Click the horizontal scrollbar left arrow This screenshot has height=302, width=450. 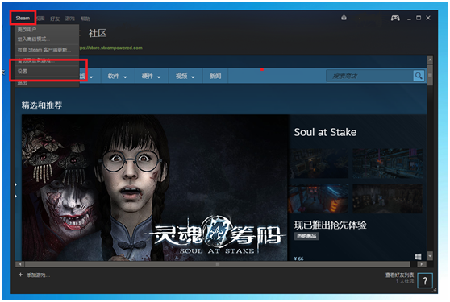[20, 264]
